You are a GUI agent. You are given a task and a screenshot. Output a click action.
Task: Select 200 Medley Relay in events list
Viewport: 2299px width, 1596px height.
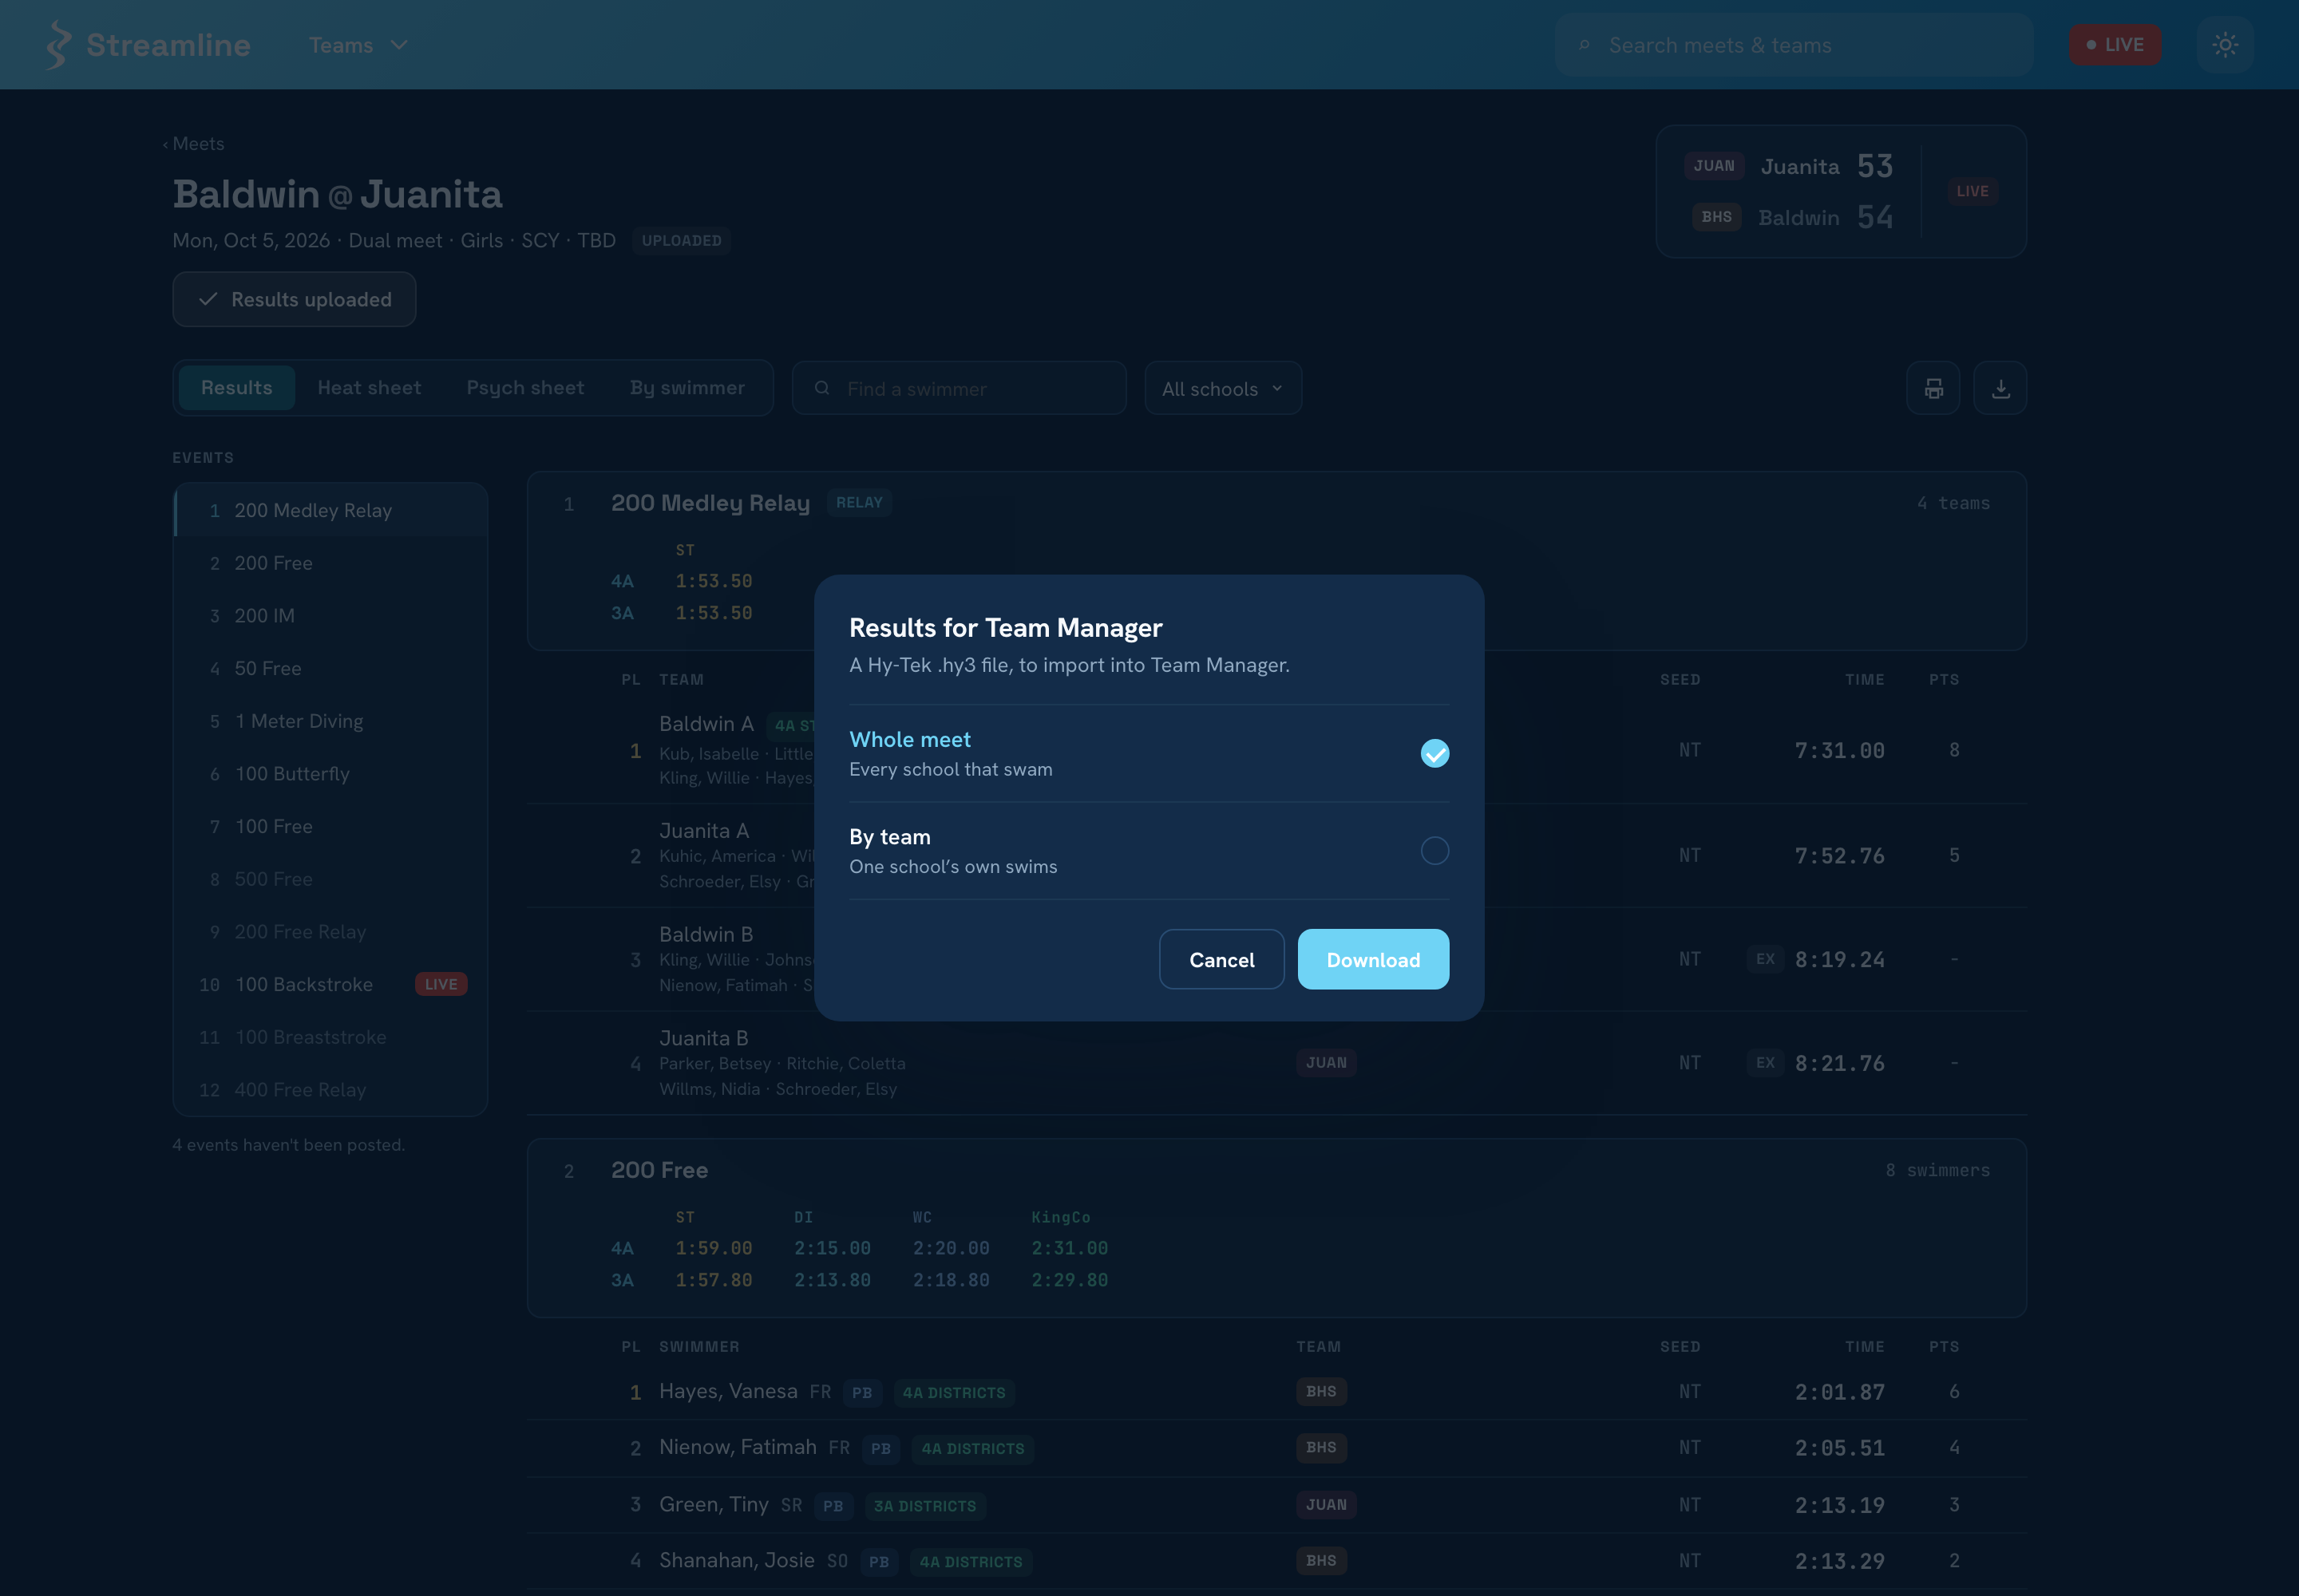(x=331, y=510)
